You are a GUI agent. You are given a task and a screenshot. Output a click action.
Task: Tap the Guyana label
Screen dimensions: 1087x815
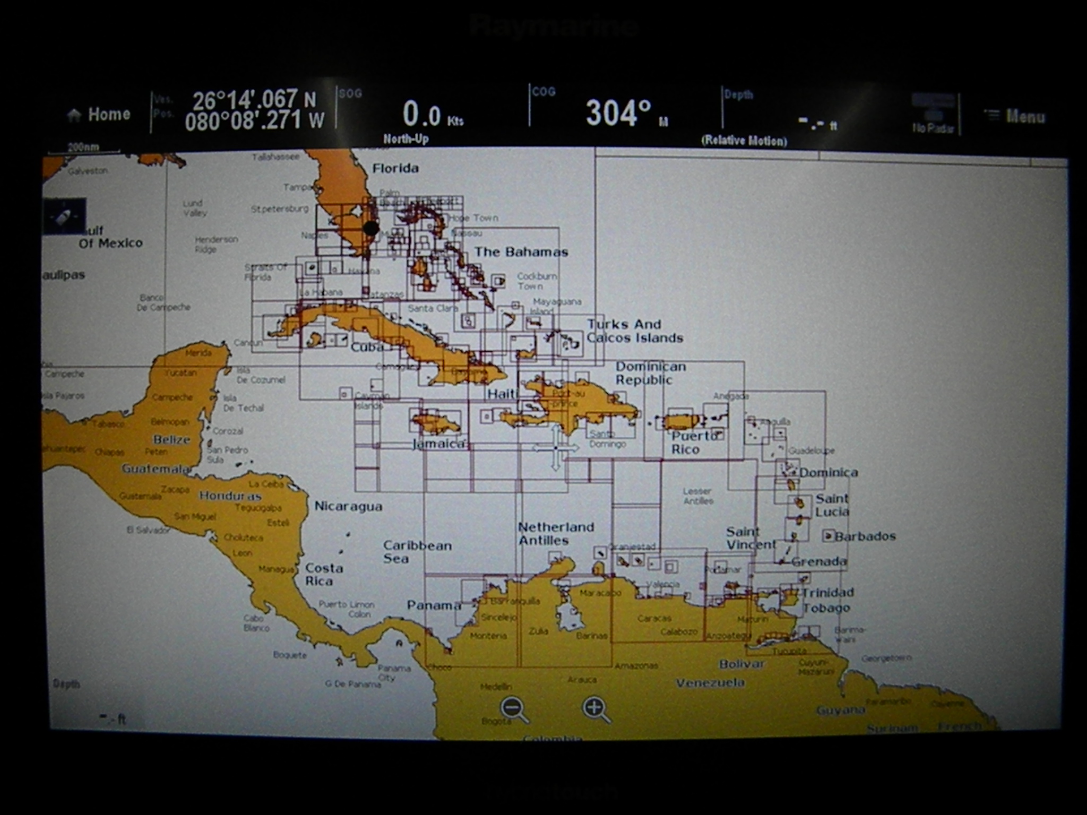840,710
